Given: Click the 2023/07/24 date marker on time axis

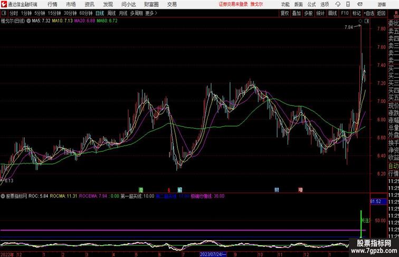Looking at the screenshot, I should (213, 254).
